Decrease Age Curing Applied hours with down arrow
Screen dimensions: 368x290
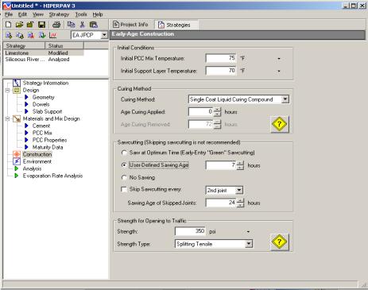tap(217, 114)
